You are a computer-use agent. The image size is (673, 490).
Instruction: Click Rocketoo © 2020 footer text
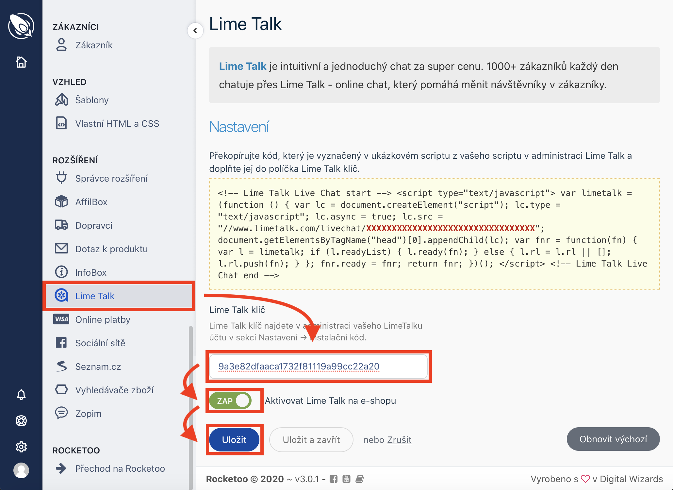tap(245, 479)
